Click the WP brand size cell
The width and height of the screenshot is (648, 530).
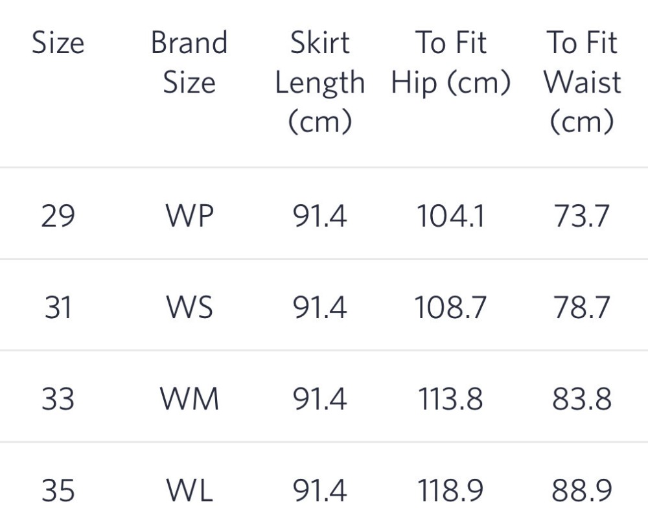189,215
